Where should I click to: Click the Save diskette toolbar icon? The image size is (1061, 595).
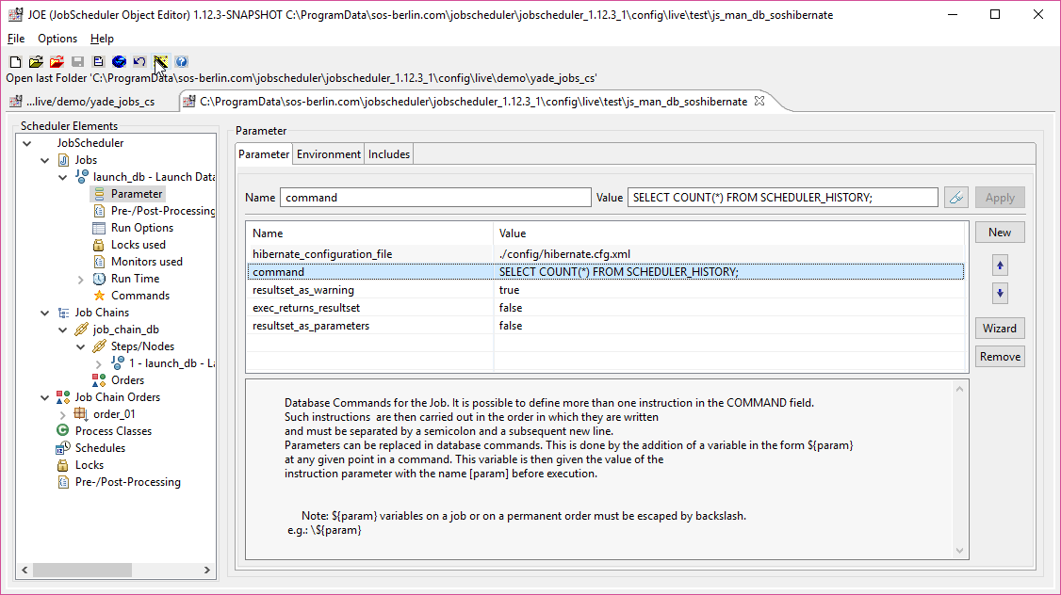[x=77, y=61]
